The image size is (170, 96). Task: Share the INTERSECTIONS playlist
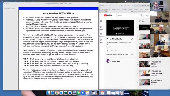click(112, 51)
